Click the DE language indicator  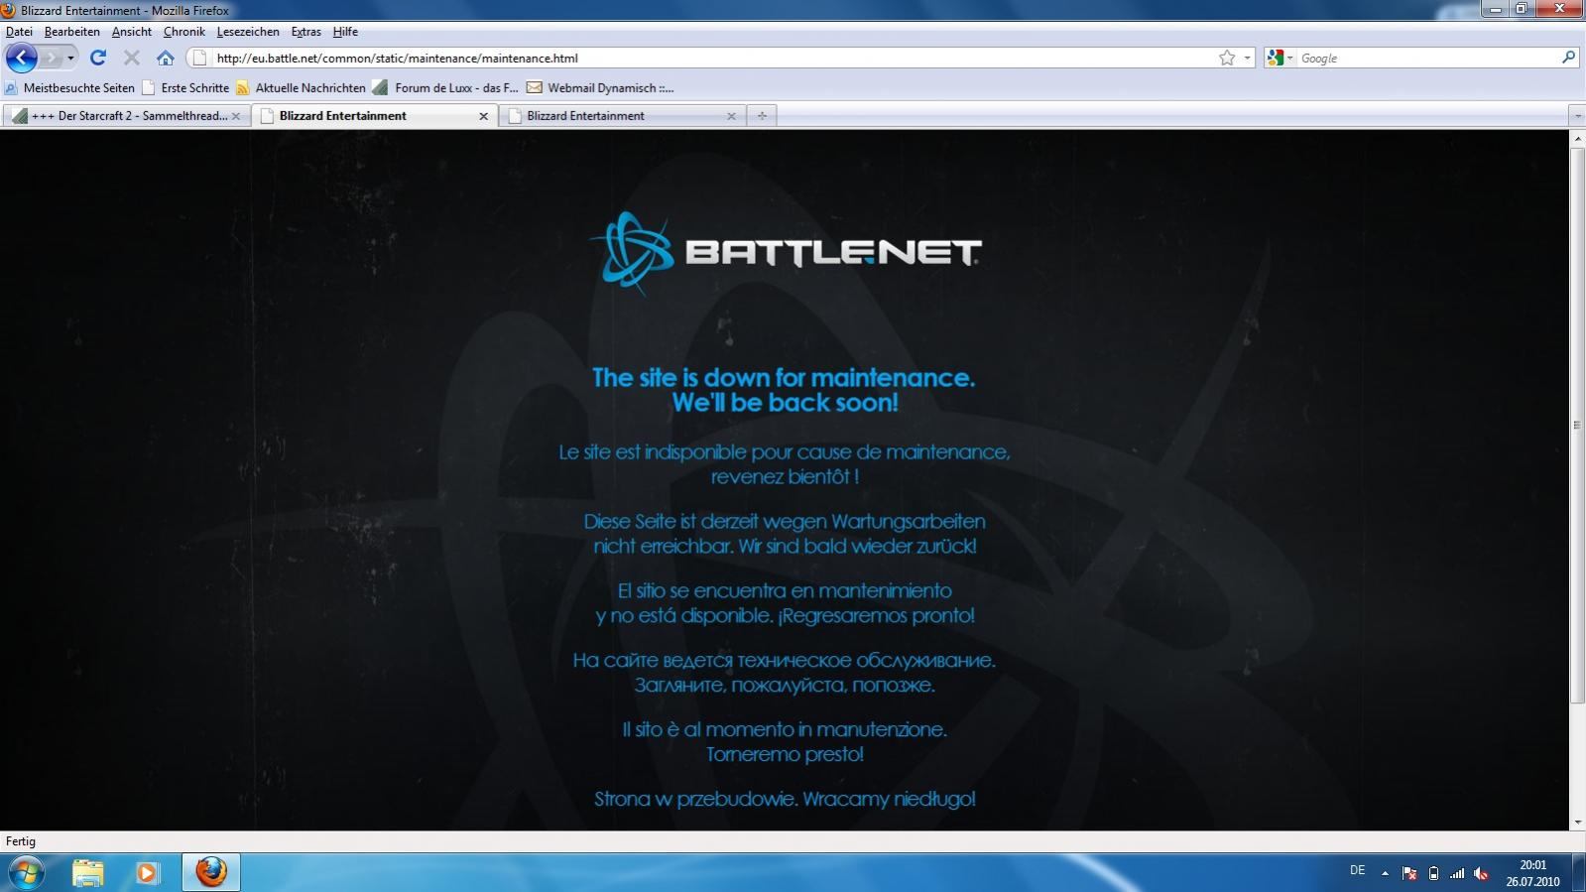pyautogui.click(x=1357, y=870)
